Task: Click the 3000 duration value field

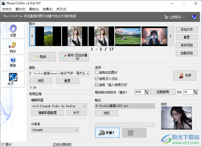Action: [139, 92]
